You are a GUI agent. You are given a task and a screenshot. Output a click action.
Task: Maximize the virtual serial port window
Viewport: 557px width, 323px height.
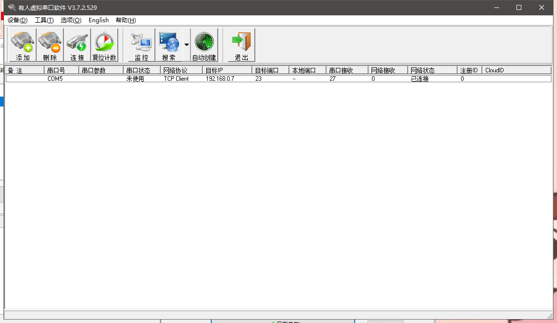[519, 7]
